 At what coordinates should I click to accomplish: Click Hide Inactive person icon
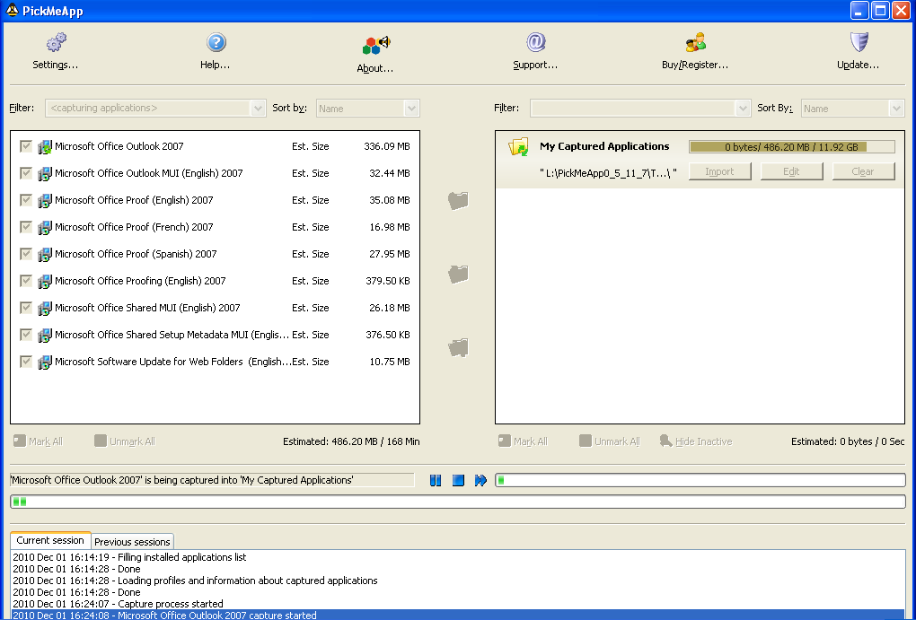(665, 441)
